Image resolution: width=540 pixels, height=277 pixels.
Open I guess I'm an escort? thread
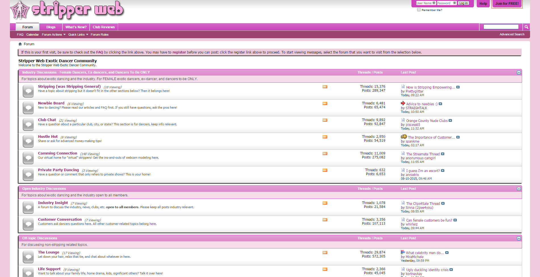pos(423,171)
